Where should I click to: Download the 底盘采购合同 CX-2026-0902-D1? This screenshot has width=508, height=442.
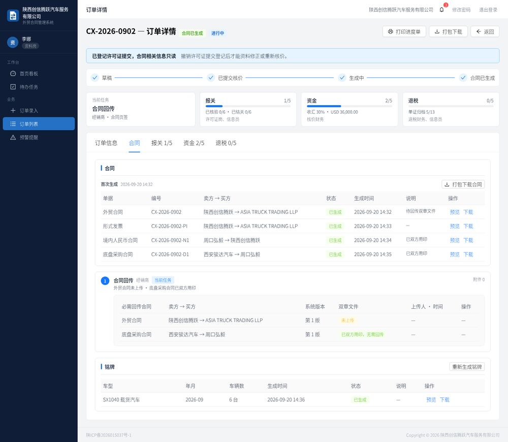click(x=468, y=255)
